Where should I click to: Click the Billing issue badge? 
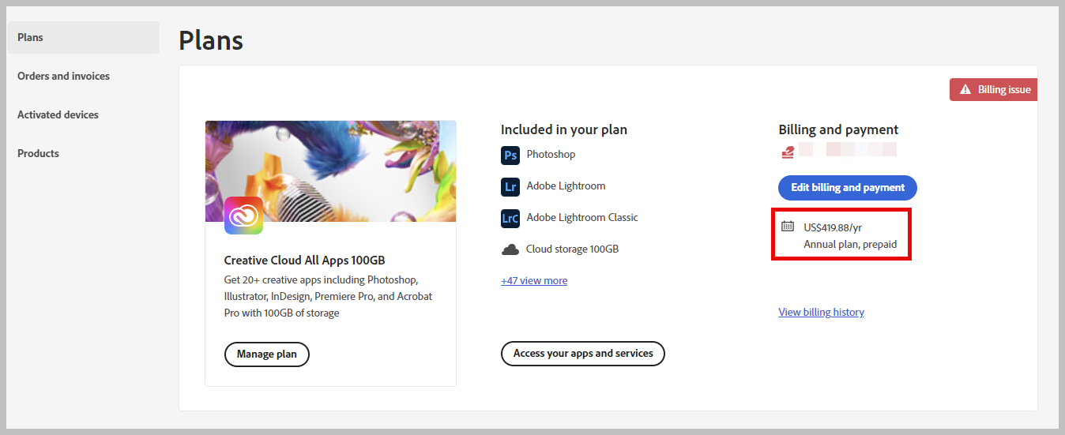pos(994,89)
